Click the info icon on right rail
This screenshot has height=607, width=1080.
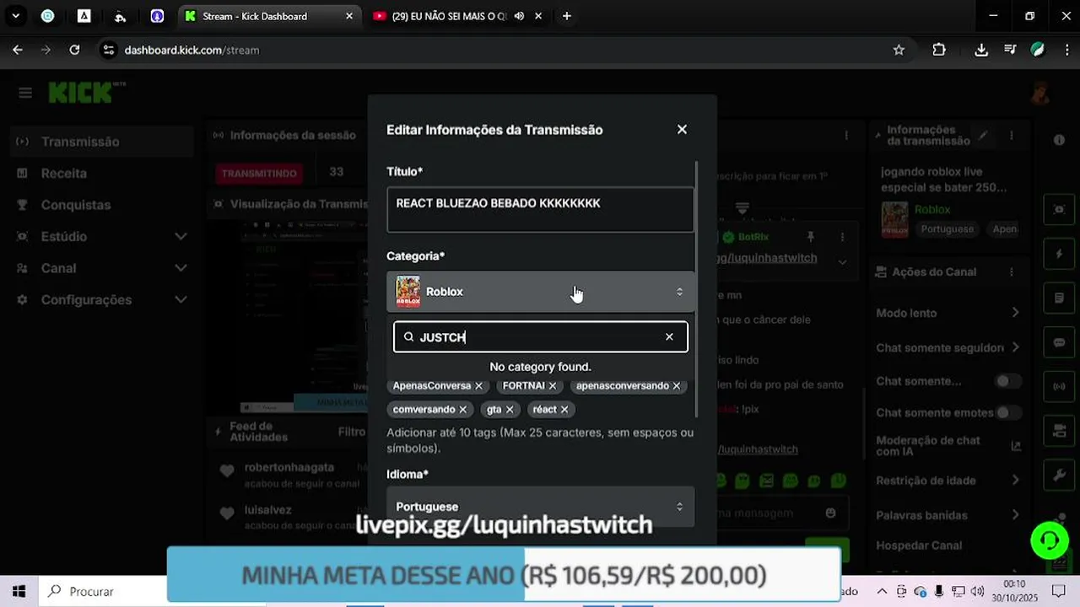(1059, 140)
